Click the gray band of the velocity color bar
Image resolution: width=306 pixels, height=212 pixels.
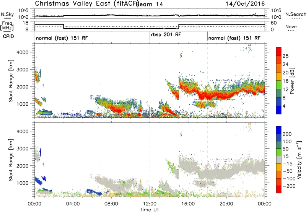(279, 160)
